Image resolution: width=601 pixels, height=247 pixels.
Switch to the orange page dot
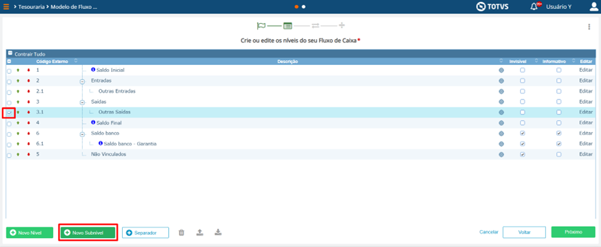[296, 7]
